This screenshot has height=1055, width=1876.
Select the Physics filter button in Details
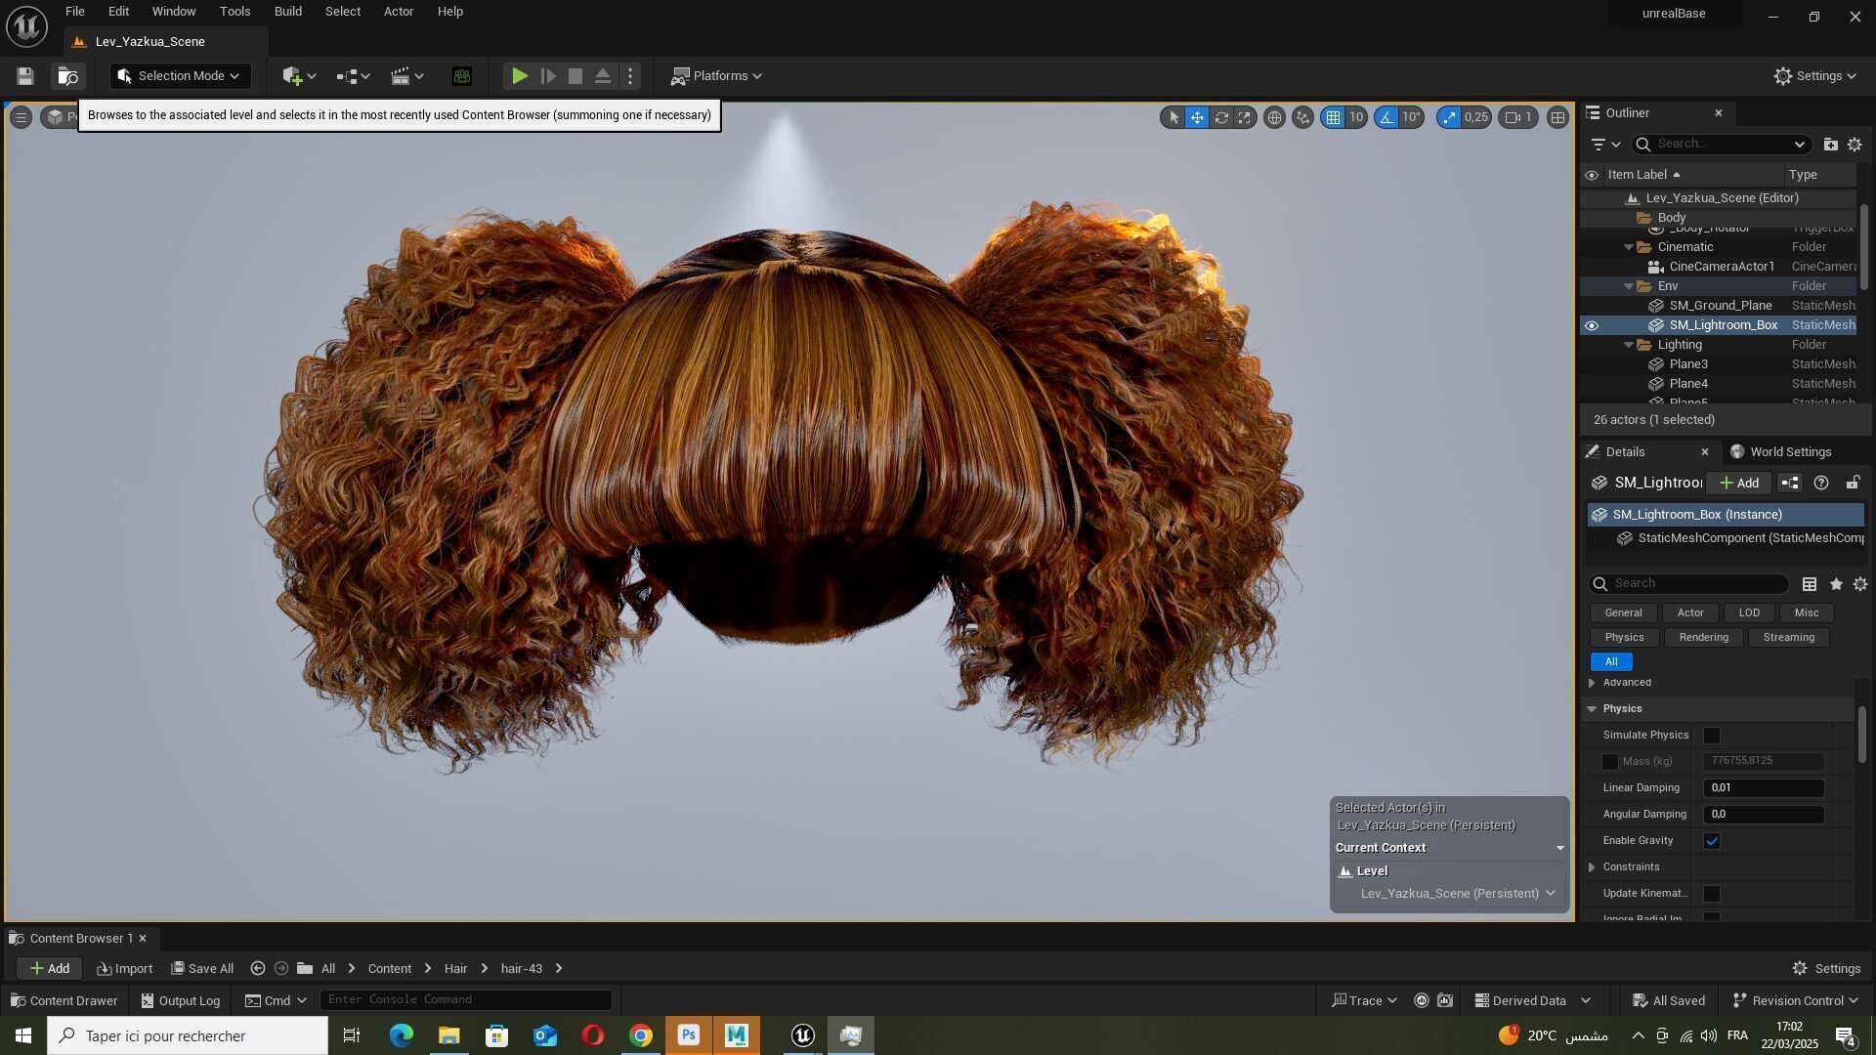click(1624, 638)
